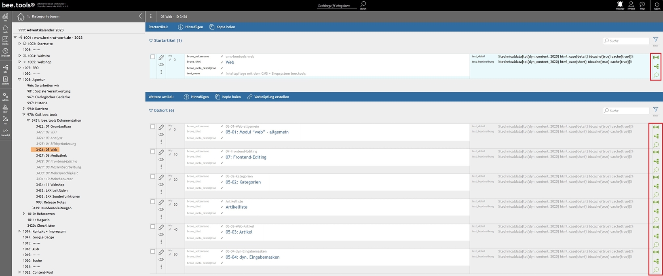Open the seo module in the sidebar
Image resolution: width=663 pixels, height=276 pixels.
click(x=5, y=17)
